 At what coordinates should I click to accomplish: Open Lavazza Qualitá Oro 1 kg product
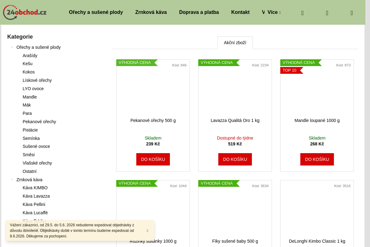pyautogui.click(x=235, y=120)
